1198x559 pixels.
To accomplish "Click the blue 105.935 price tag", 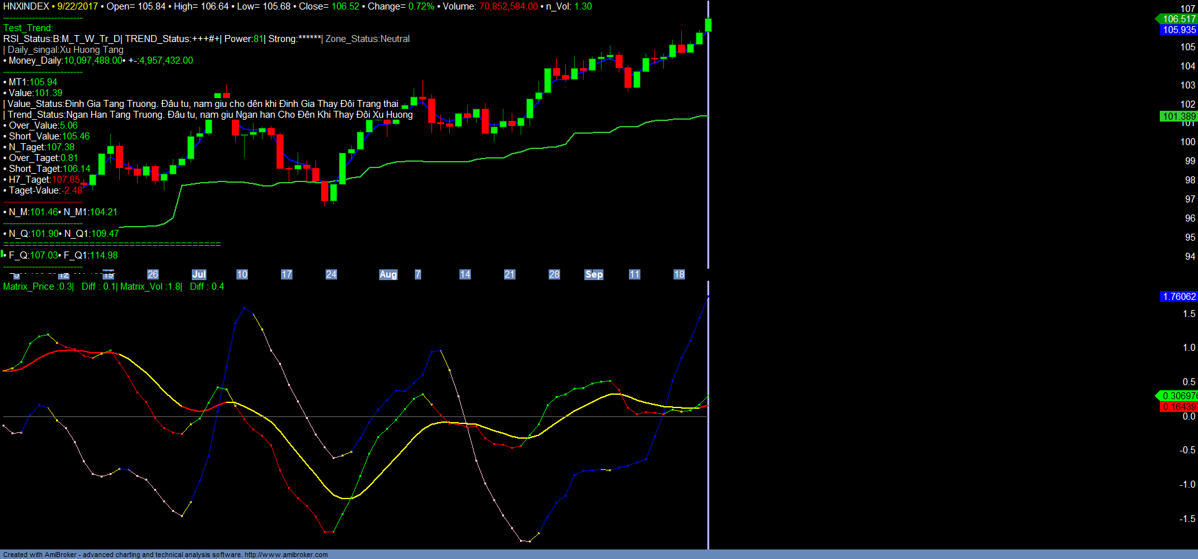I will point(1178,30).
